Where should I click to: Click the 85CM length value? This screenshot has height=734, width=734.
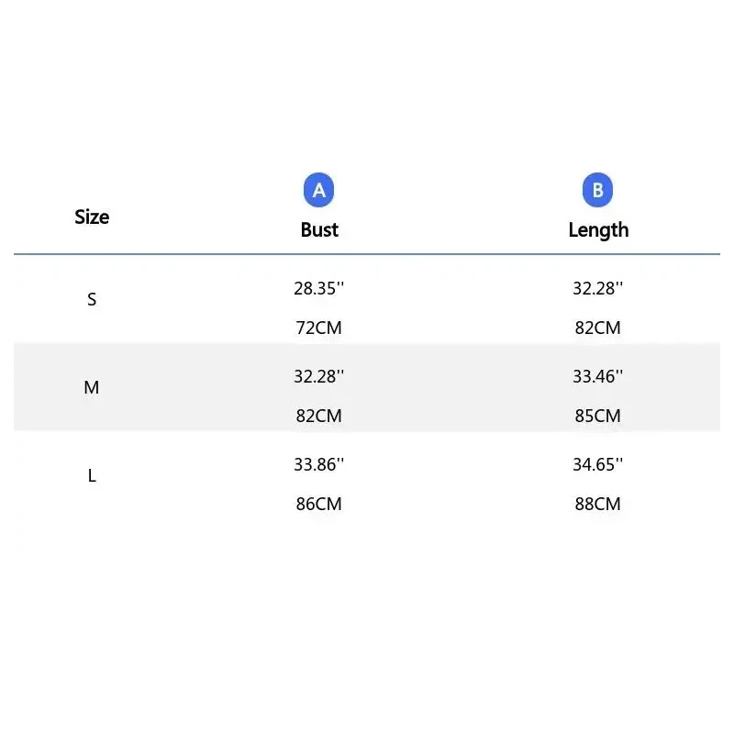[597, 416]
